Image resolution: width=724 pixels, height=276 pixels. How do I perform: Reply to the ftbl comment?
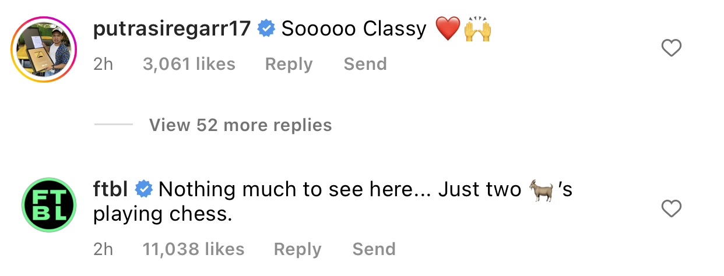[298, 249]
